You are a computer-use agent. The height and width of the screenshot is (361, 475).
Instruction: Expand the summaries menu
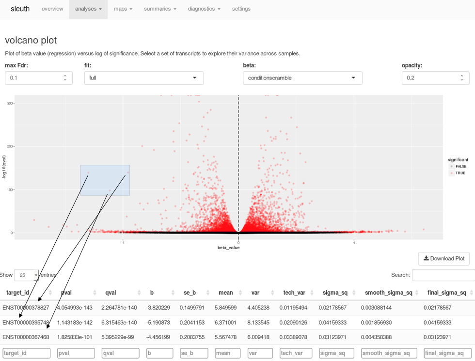pyautogui.click(x=160, y=9)
